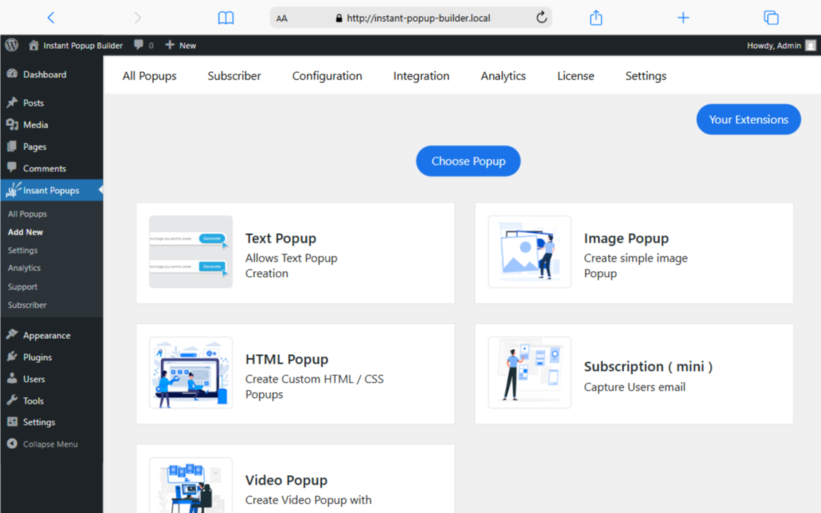This screenshot has height=513, width=821.
Task: Click the Media library icon
Action: point(12,125)
